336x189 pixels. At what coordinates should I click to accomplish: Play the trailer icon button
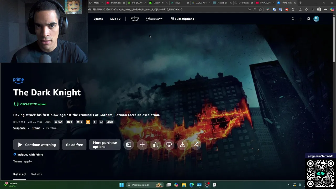click(129, 145)
